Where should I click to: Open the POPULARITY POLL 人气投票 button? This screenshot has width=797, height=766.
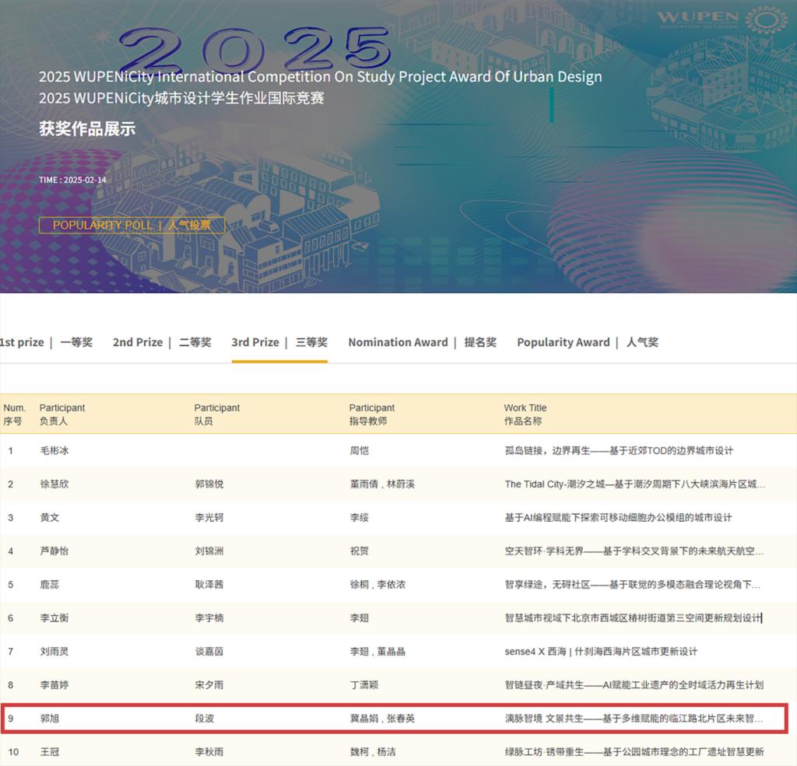pos(132,226)
